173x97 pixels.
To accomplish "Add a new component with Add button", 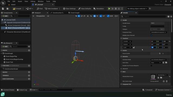I will click(5, 16).
